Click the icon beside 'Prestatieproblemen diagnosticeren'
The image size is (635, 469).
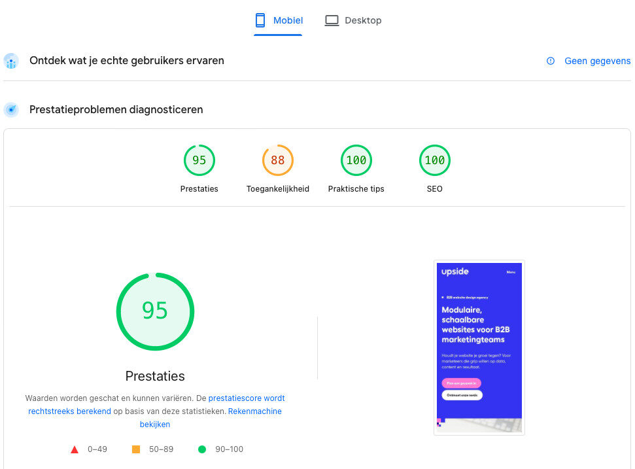[x=10, y=109]
